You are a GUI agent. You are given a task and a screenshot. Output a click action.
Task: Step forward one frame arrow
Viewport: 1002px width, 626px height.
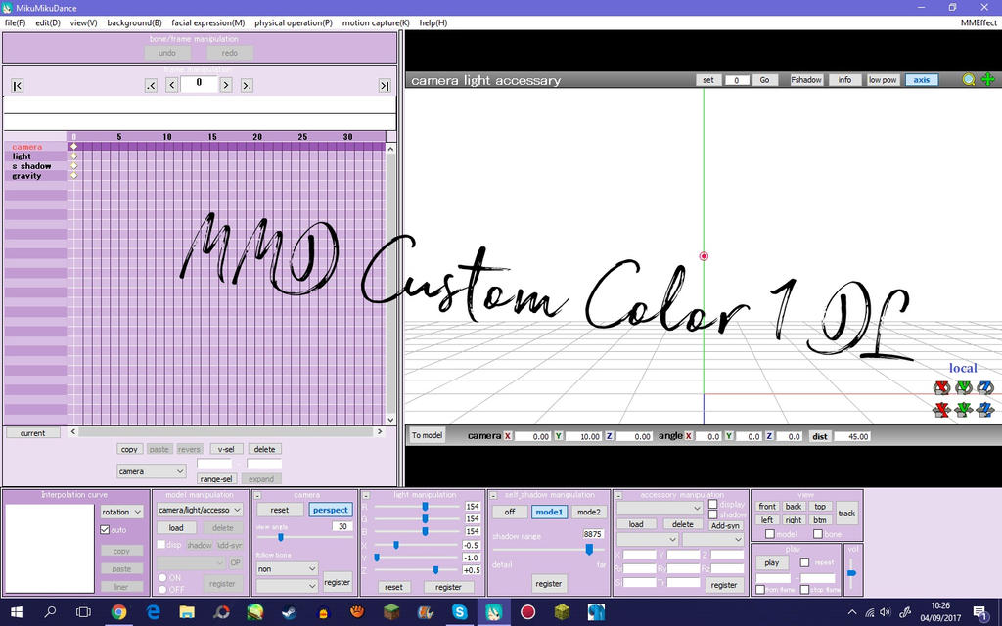tap(226, 85)
